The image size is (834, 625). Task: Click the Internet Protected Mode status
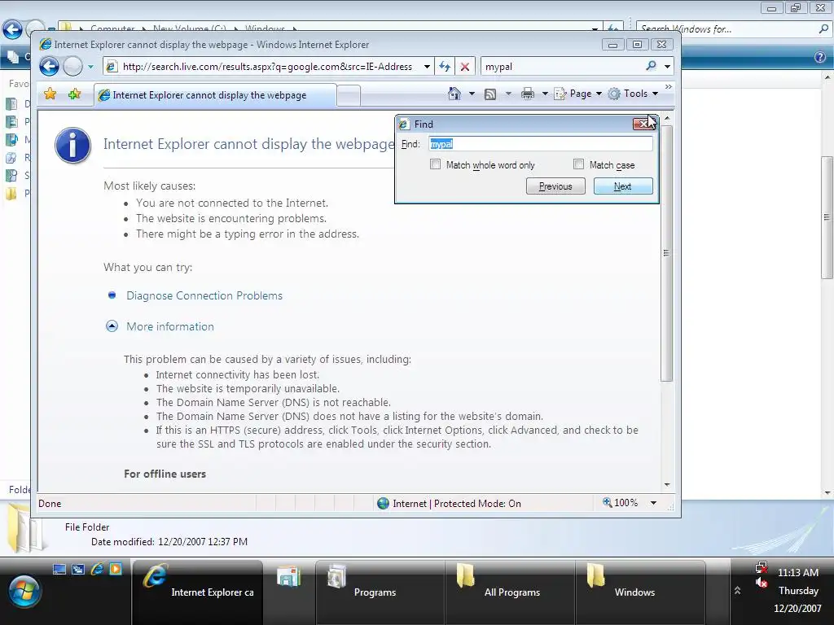pos(450,503)
